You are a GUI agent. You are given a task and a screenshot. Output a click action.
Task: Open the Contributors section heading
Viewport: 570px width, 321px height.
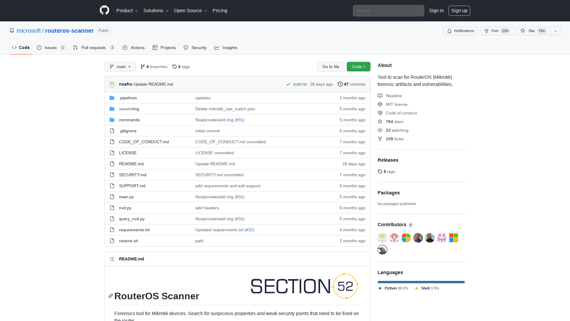396,225
